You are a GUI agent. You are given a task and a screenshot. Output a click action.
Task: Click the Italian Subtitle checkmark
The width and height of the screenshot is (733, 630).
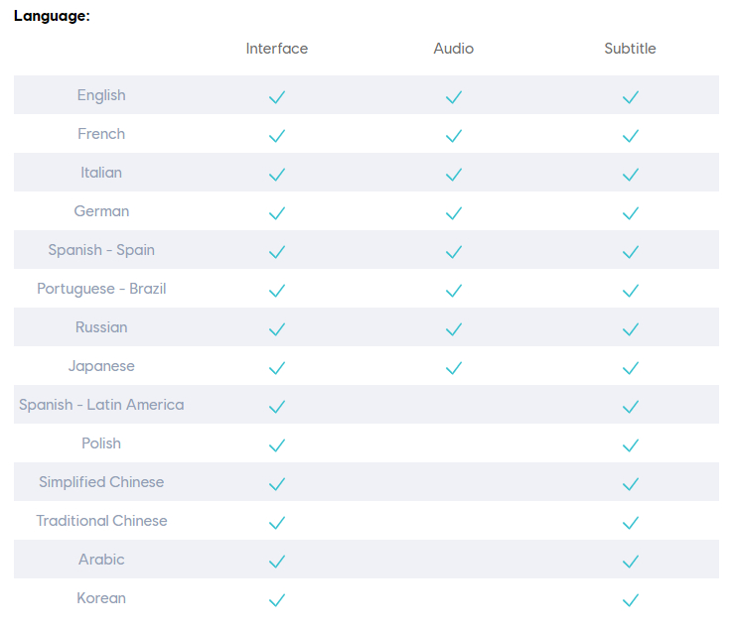point(630,175)
